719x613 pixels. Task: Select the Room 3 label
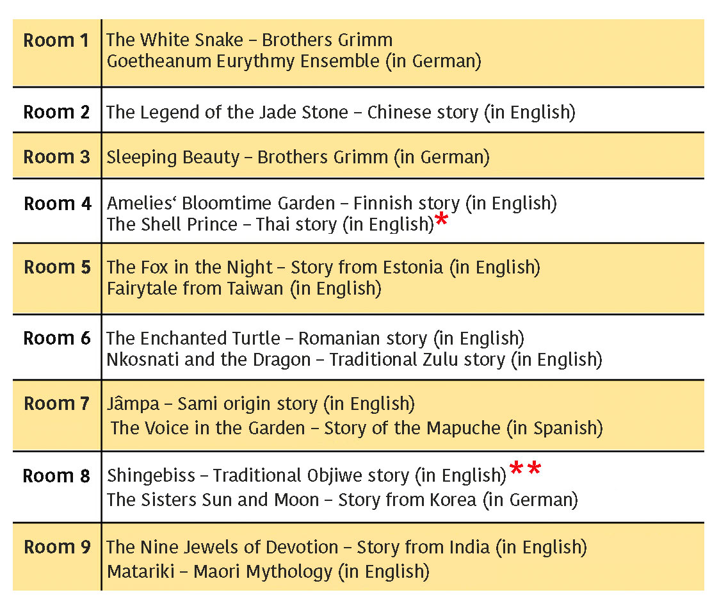click(x=56, y=157)
